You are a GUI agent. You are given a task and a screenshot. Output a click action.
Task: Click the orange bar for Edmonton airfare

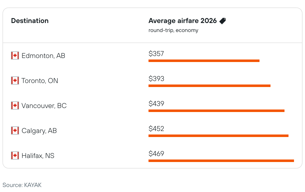point(204,61)
